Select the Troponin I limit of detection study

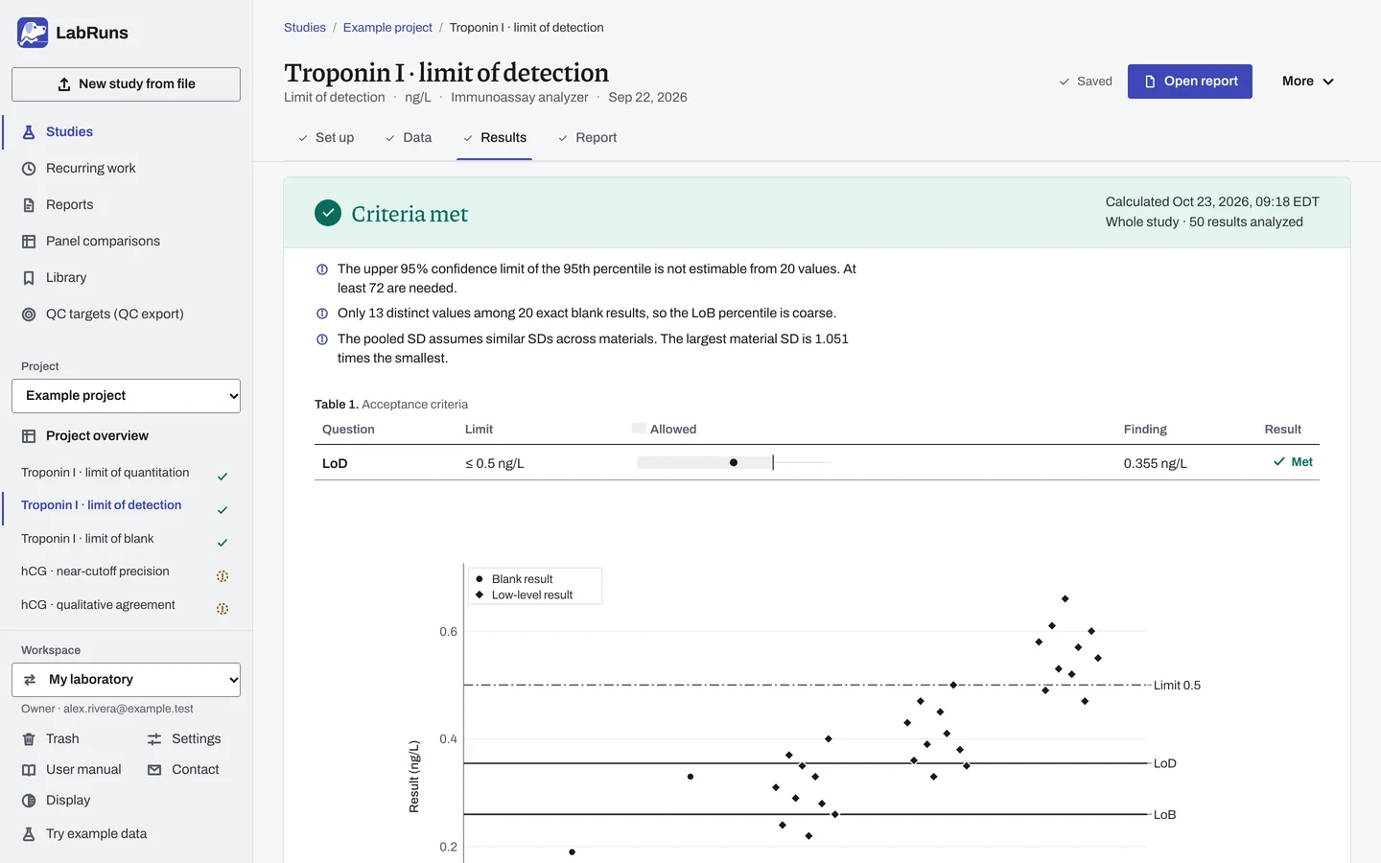coord(102,505)
